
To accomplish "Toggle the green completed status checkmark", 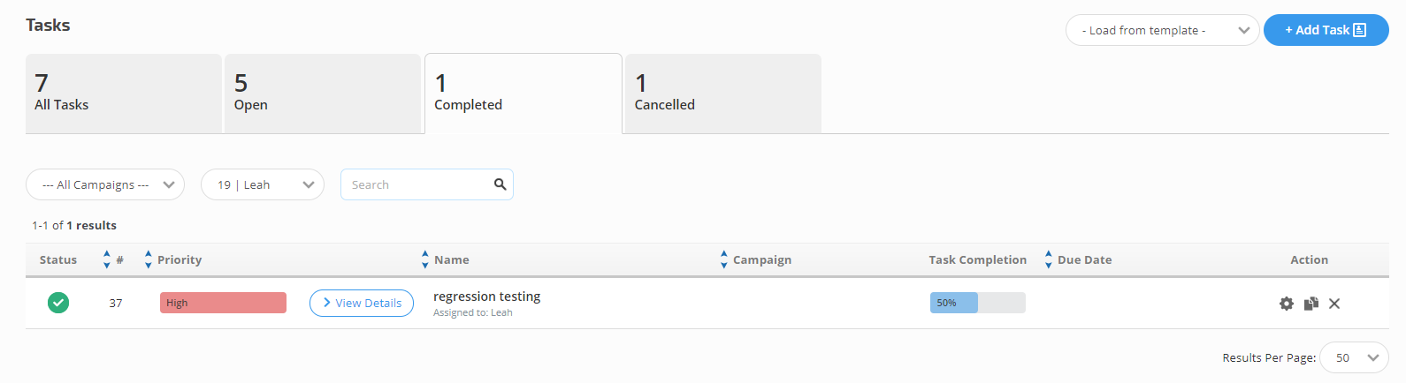I will (x=58, y=303).
